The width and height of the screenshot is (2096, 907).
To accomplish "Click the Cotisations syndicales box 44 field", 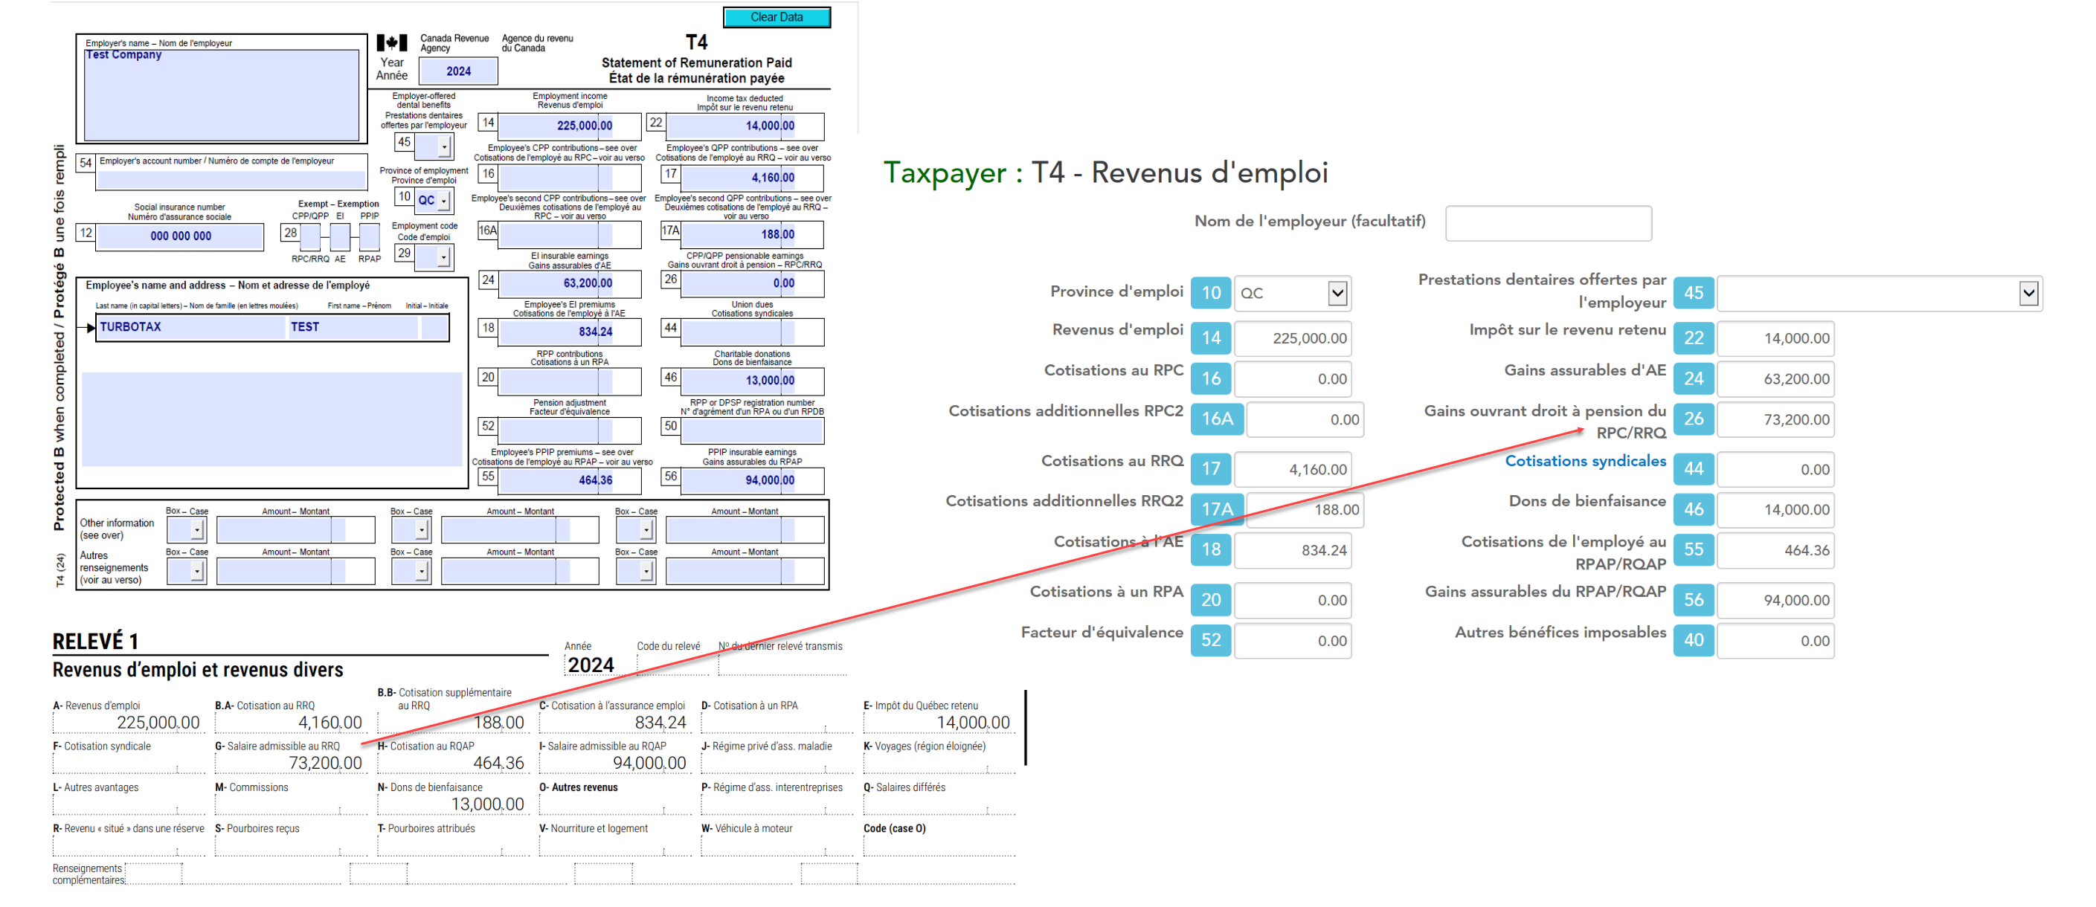I will pyautogui.click(x=1775, y=469).
